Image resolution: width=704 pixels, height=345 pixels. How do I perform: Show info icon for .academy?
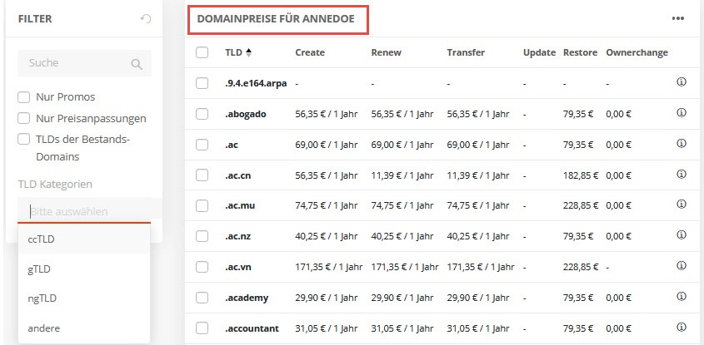(682, 296)
